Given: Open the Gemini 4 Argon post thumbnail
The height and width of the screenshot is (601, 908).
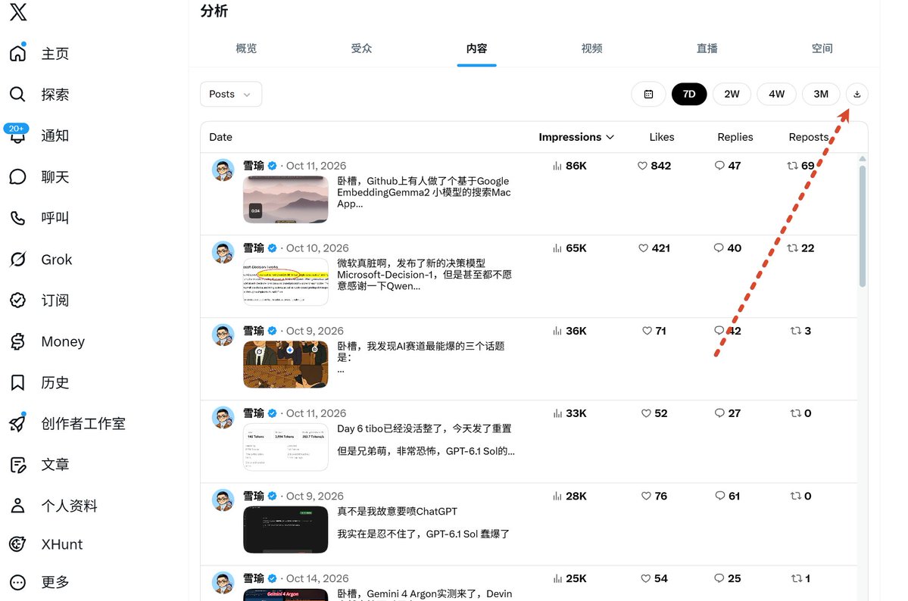Looking at the screenshot, I should (x=286, y=595).
